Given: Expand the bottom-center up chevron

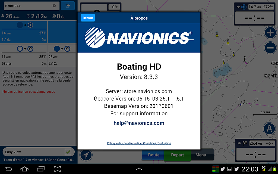Looking at the screenshot, I should click(139, 169).
